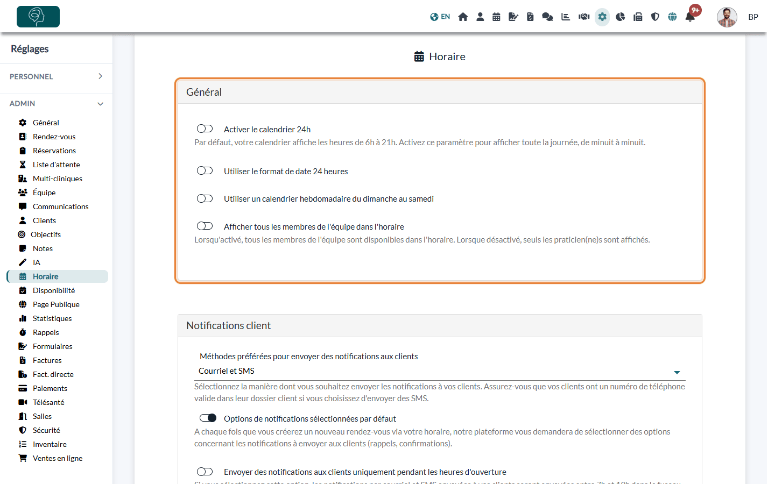Go to Télésanté in sidebar

[x=48, y=402]
